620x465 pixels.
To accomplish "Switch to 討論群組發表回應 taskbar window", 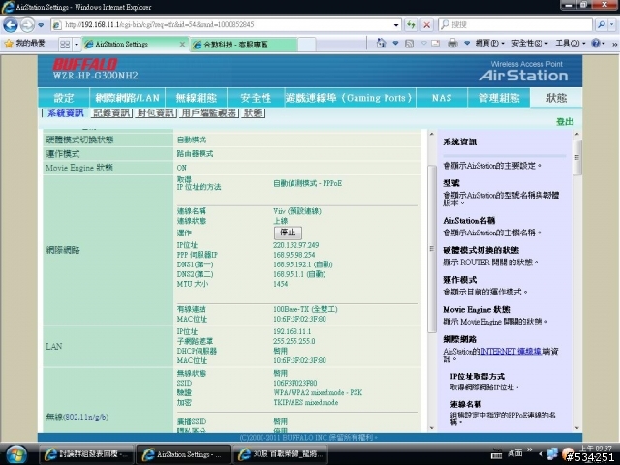I will [x=86, y=454].
